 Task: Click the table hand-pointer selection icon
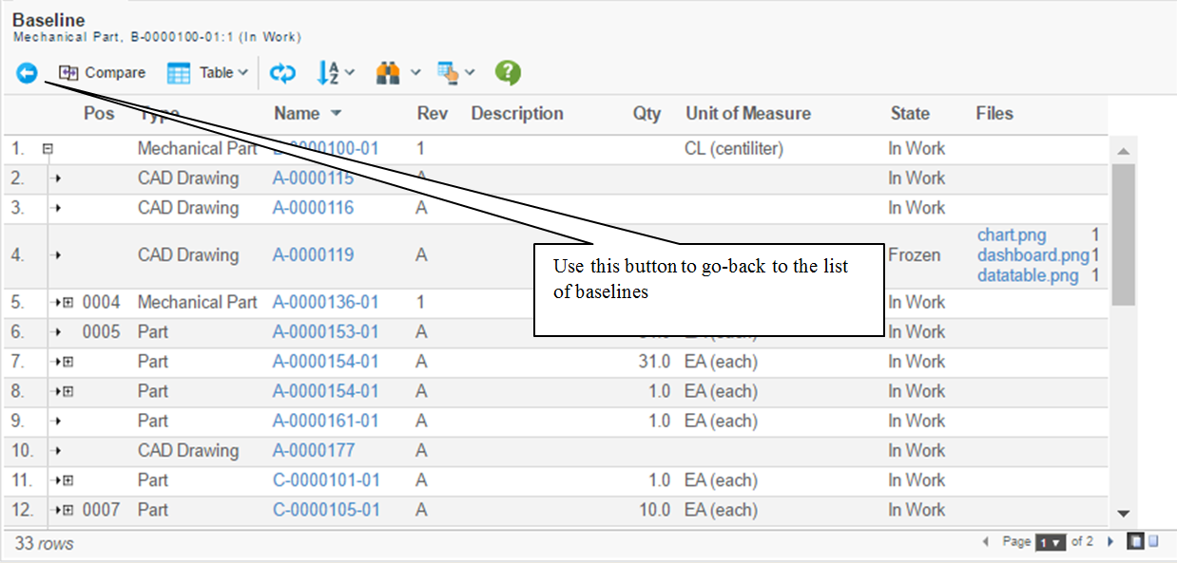tap(448, 73)
